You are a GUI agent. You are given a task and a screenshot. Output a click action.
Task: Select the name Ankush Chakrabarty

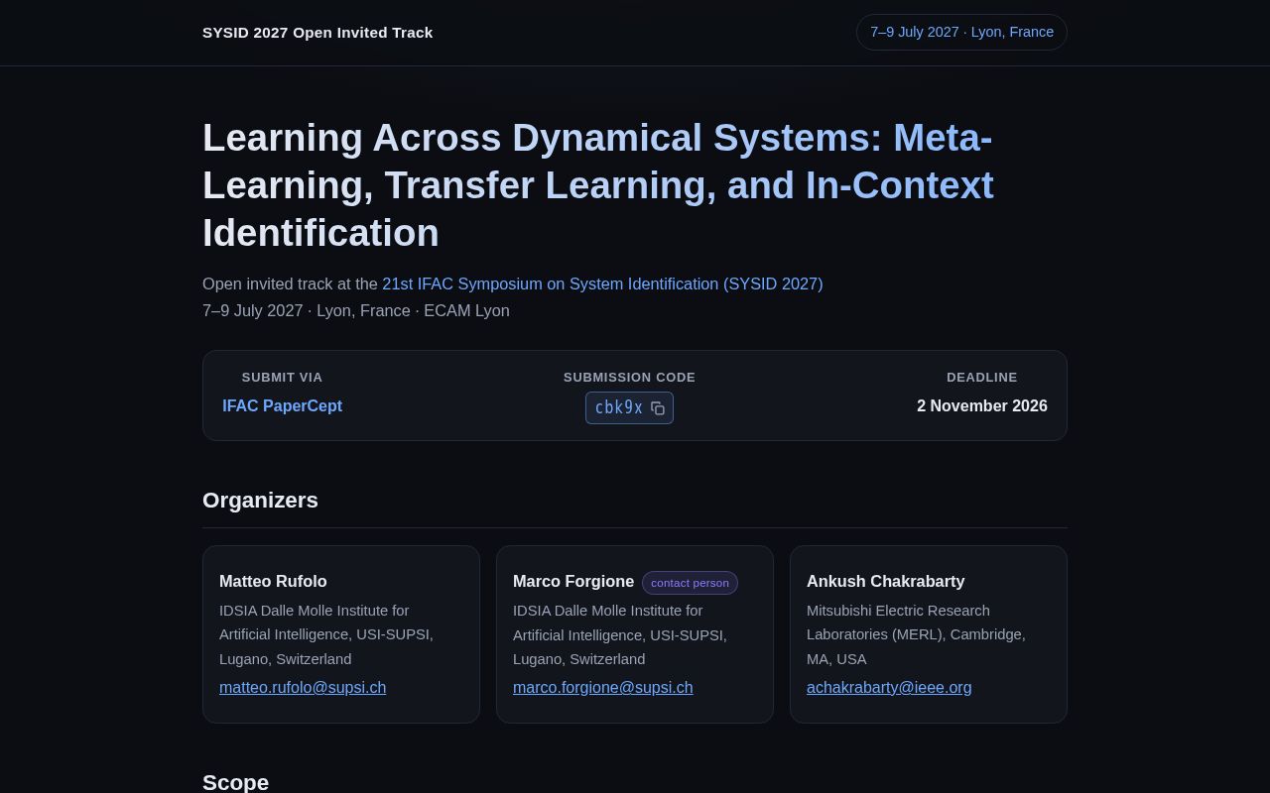[885, 582]
